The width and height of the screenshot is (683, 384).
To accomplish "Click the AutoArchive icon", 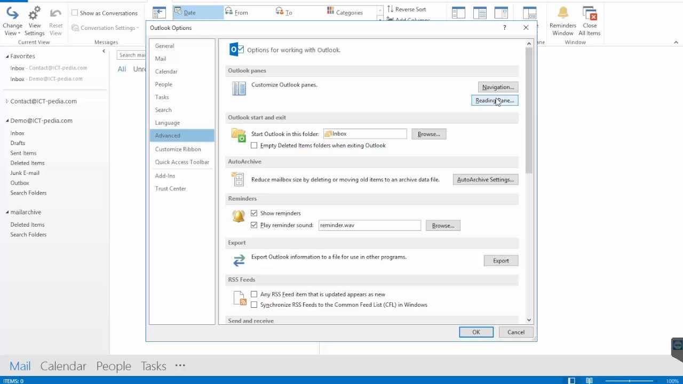I will [x=239, y=180].
